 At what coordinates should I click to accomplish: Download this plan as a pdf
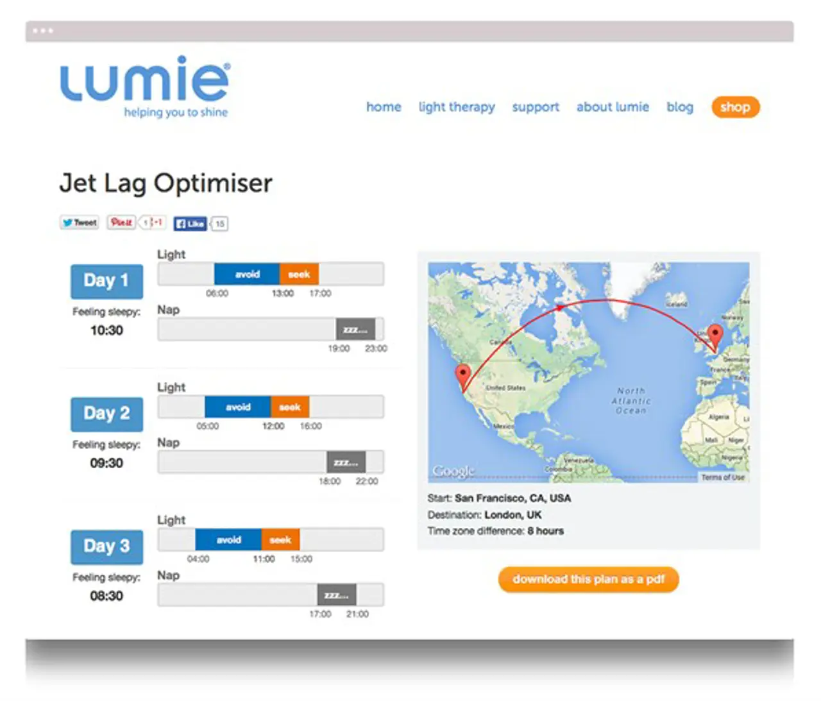(x=588, y=580)
